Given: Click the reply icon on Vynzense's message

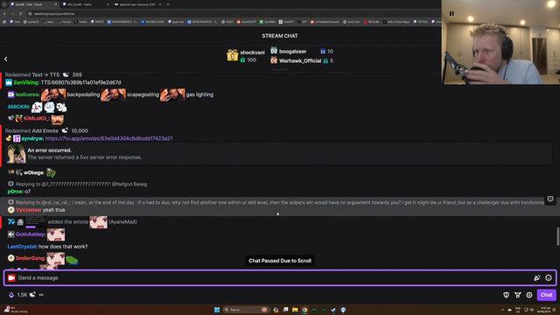Looking at the screenshot, I should click(x=550, y=199).
